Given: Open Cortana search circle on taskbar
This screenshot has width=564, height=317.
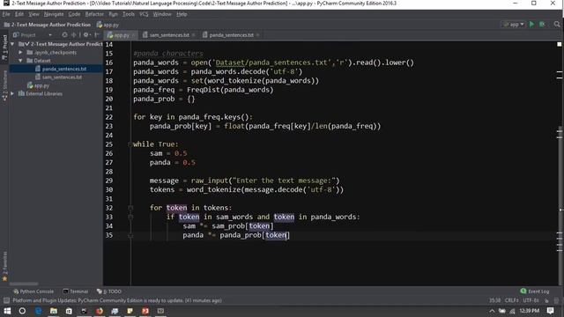Looking at the screenshot, I should pos(22,311).
